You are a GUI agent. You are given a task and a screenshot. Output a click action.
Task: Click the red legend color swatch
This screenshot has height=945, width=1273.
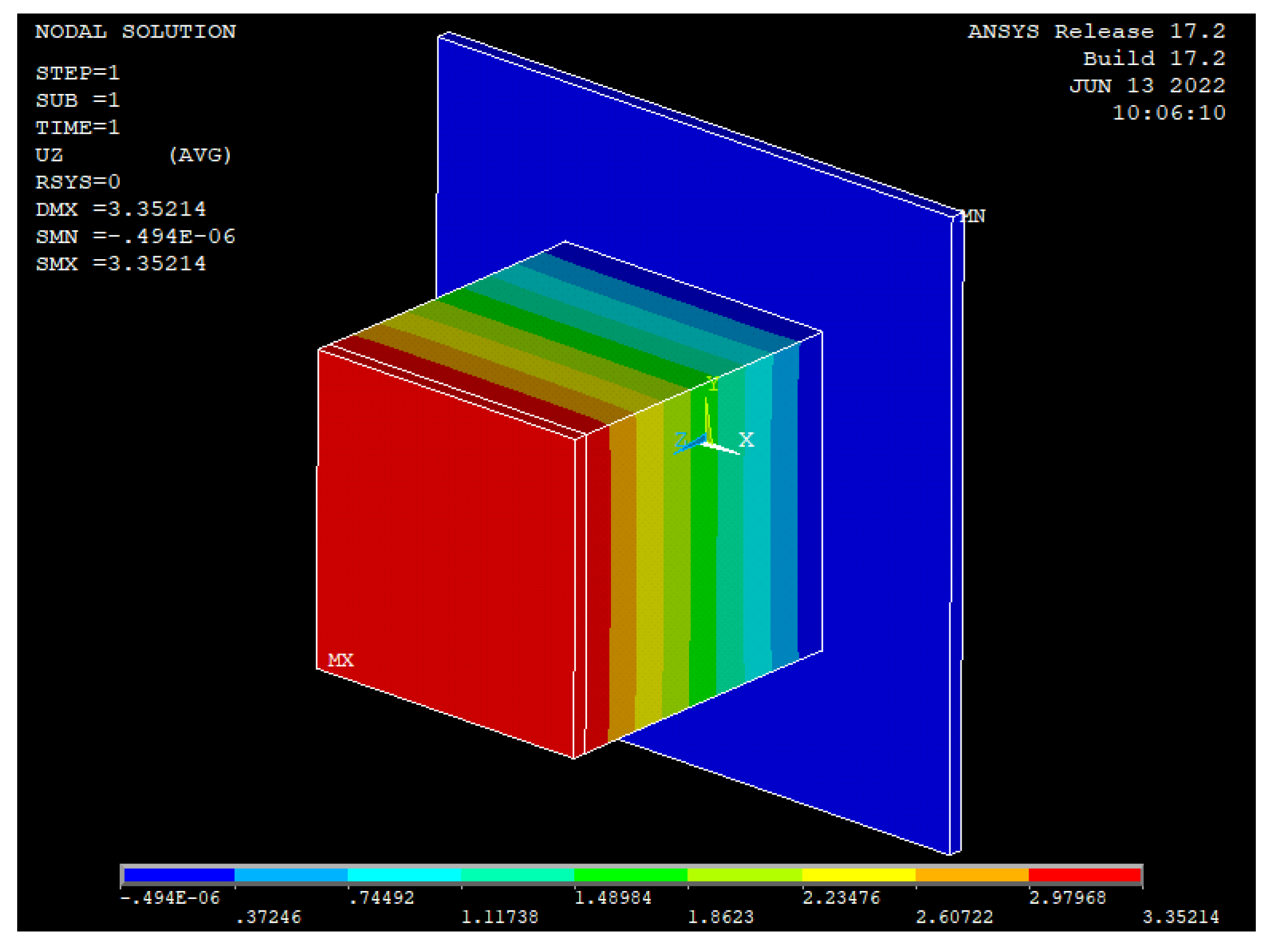tap(1084, 874)
